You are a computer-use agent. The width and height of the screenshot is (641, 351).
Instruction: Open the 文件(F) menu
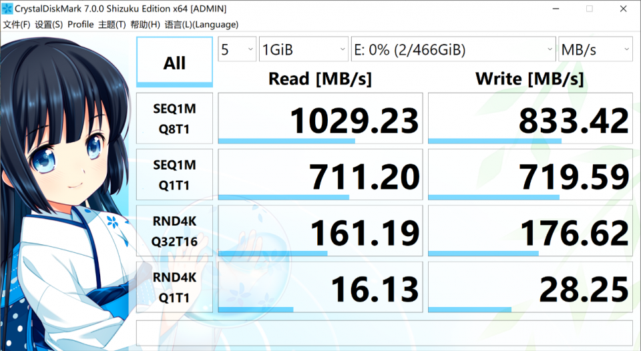coord(17,25)
